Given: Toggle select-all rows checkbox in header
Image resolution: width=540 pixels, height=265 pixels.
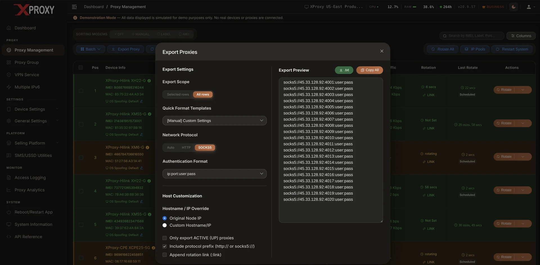Looking at the screenshot, I should pos(81,68).
